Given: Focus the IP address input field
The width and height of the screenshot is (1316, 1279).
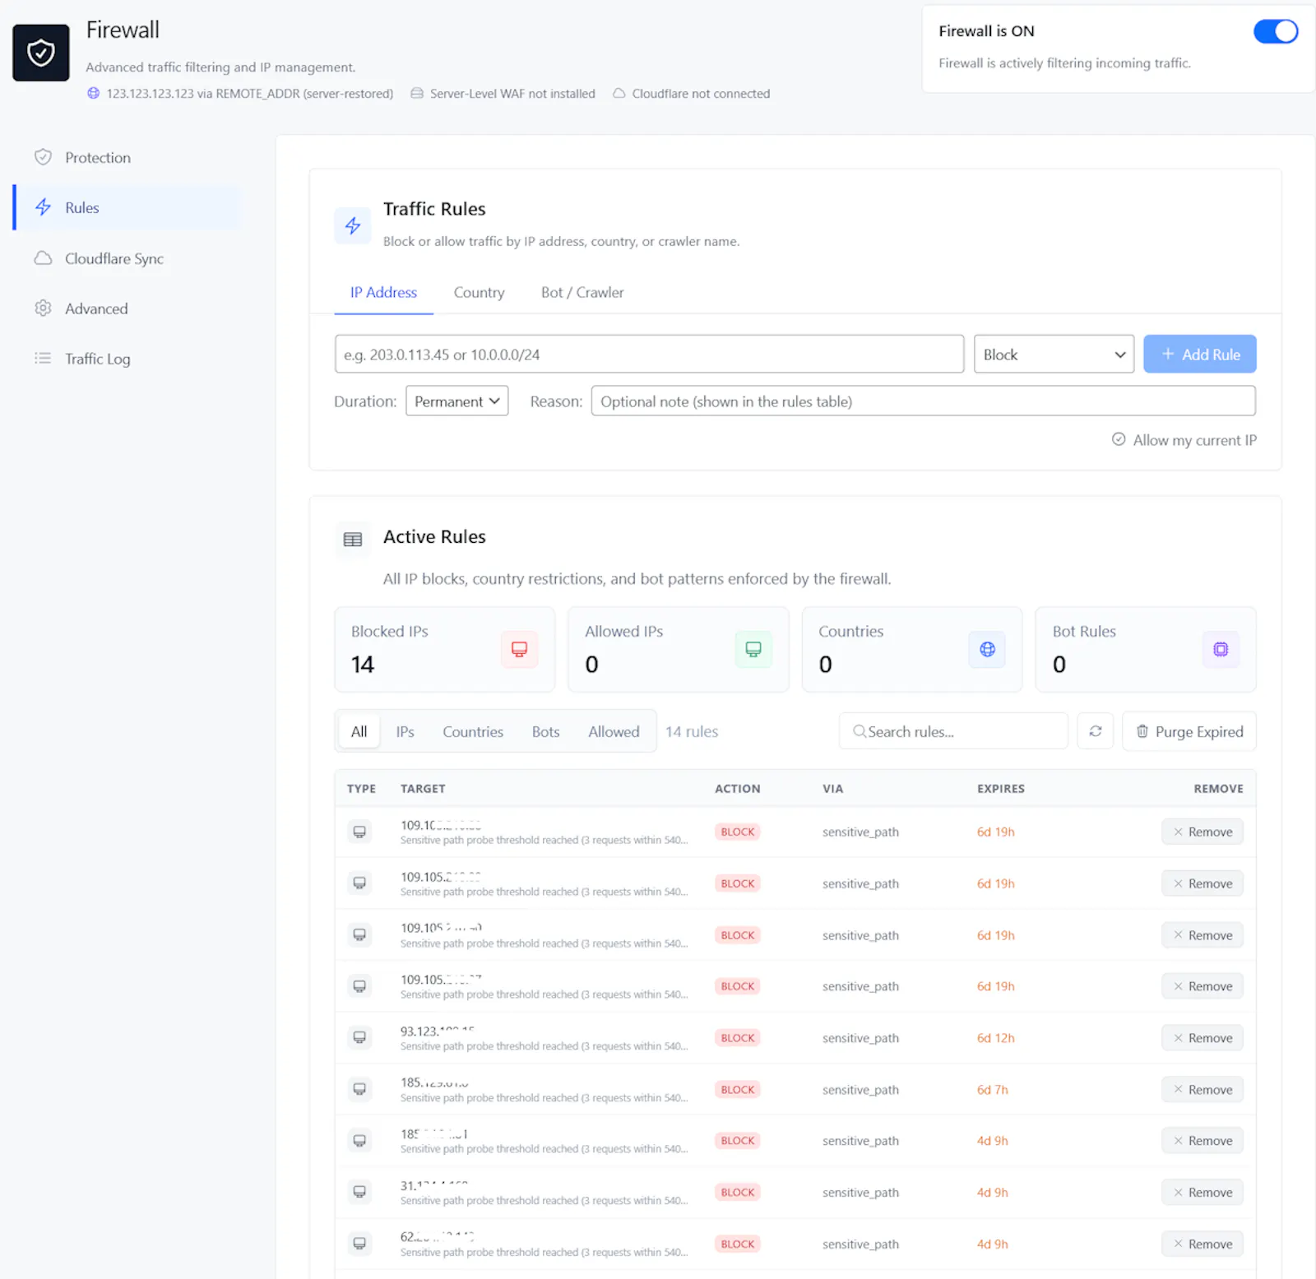Looking at the screenshot, I should click(x=649, y=355).
